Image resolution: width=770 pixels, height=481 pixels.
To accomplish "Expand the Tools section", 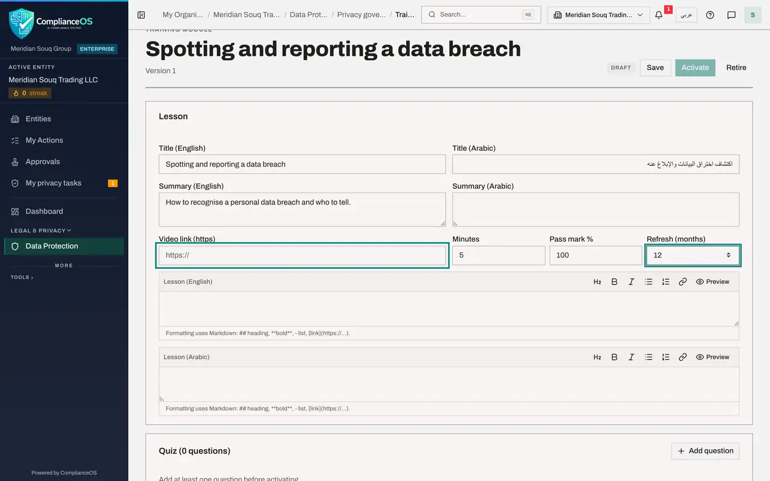I will pos(22,277).
